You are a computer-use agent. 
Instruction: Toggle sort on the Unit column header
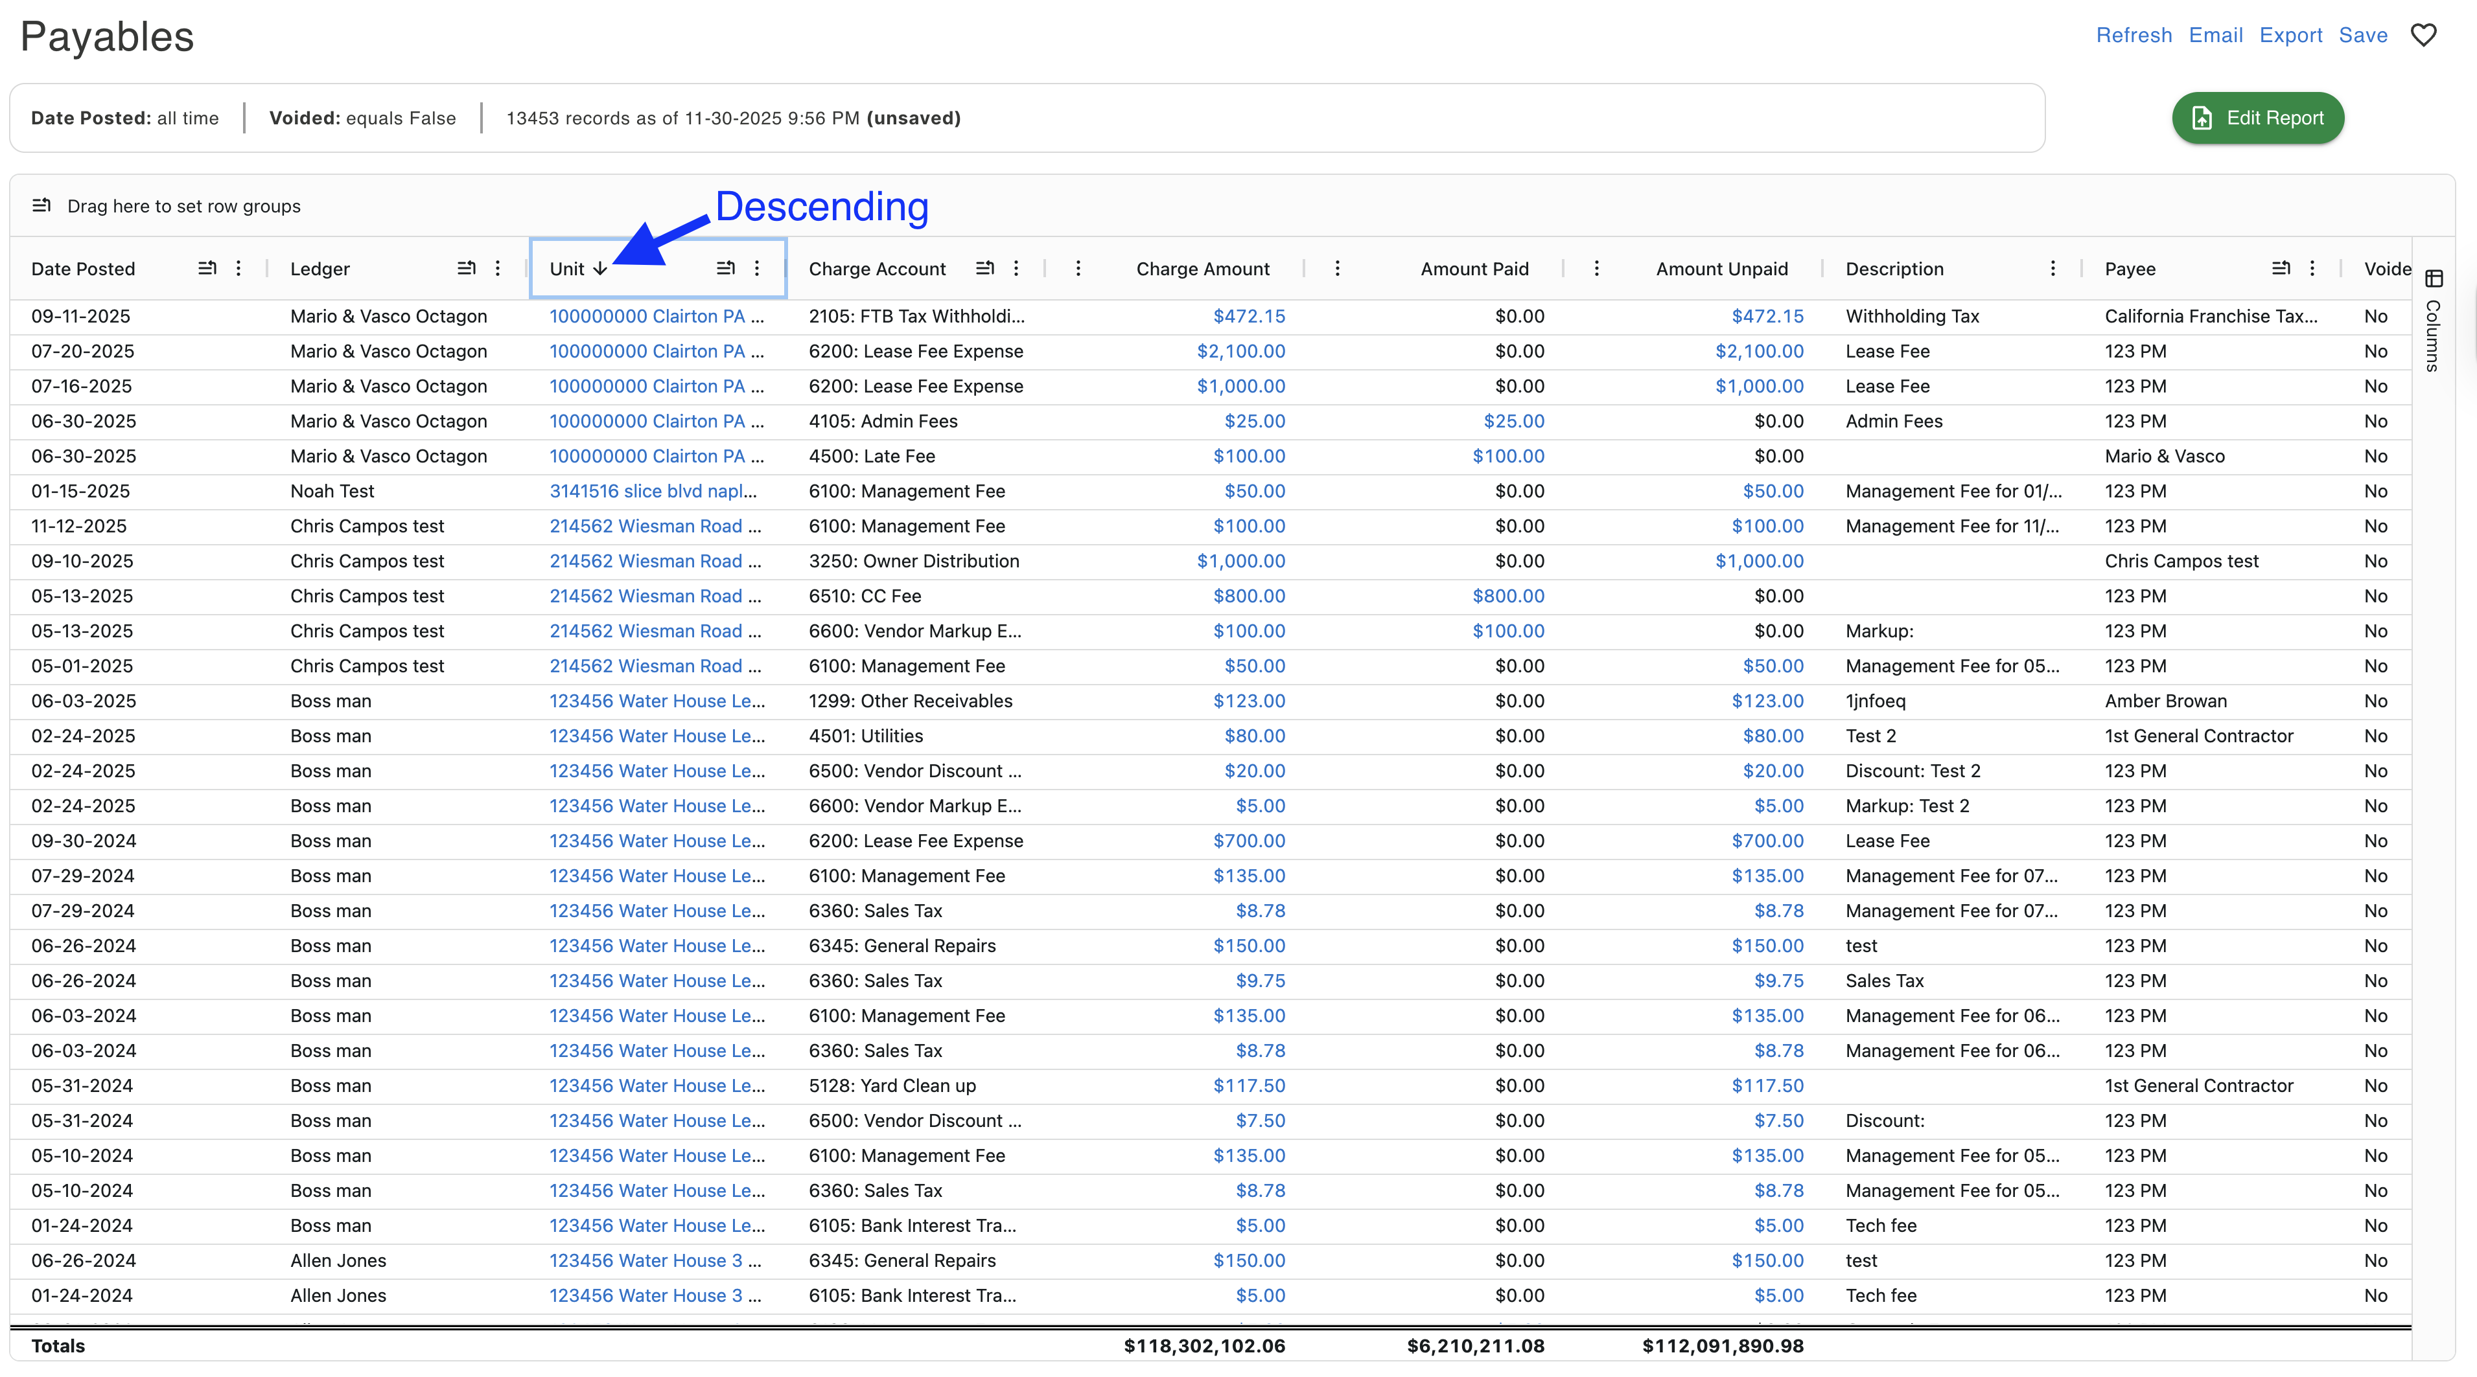point(567,269)
